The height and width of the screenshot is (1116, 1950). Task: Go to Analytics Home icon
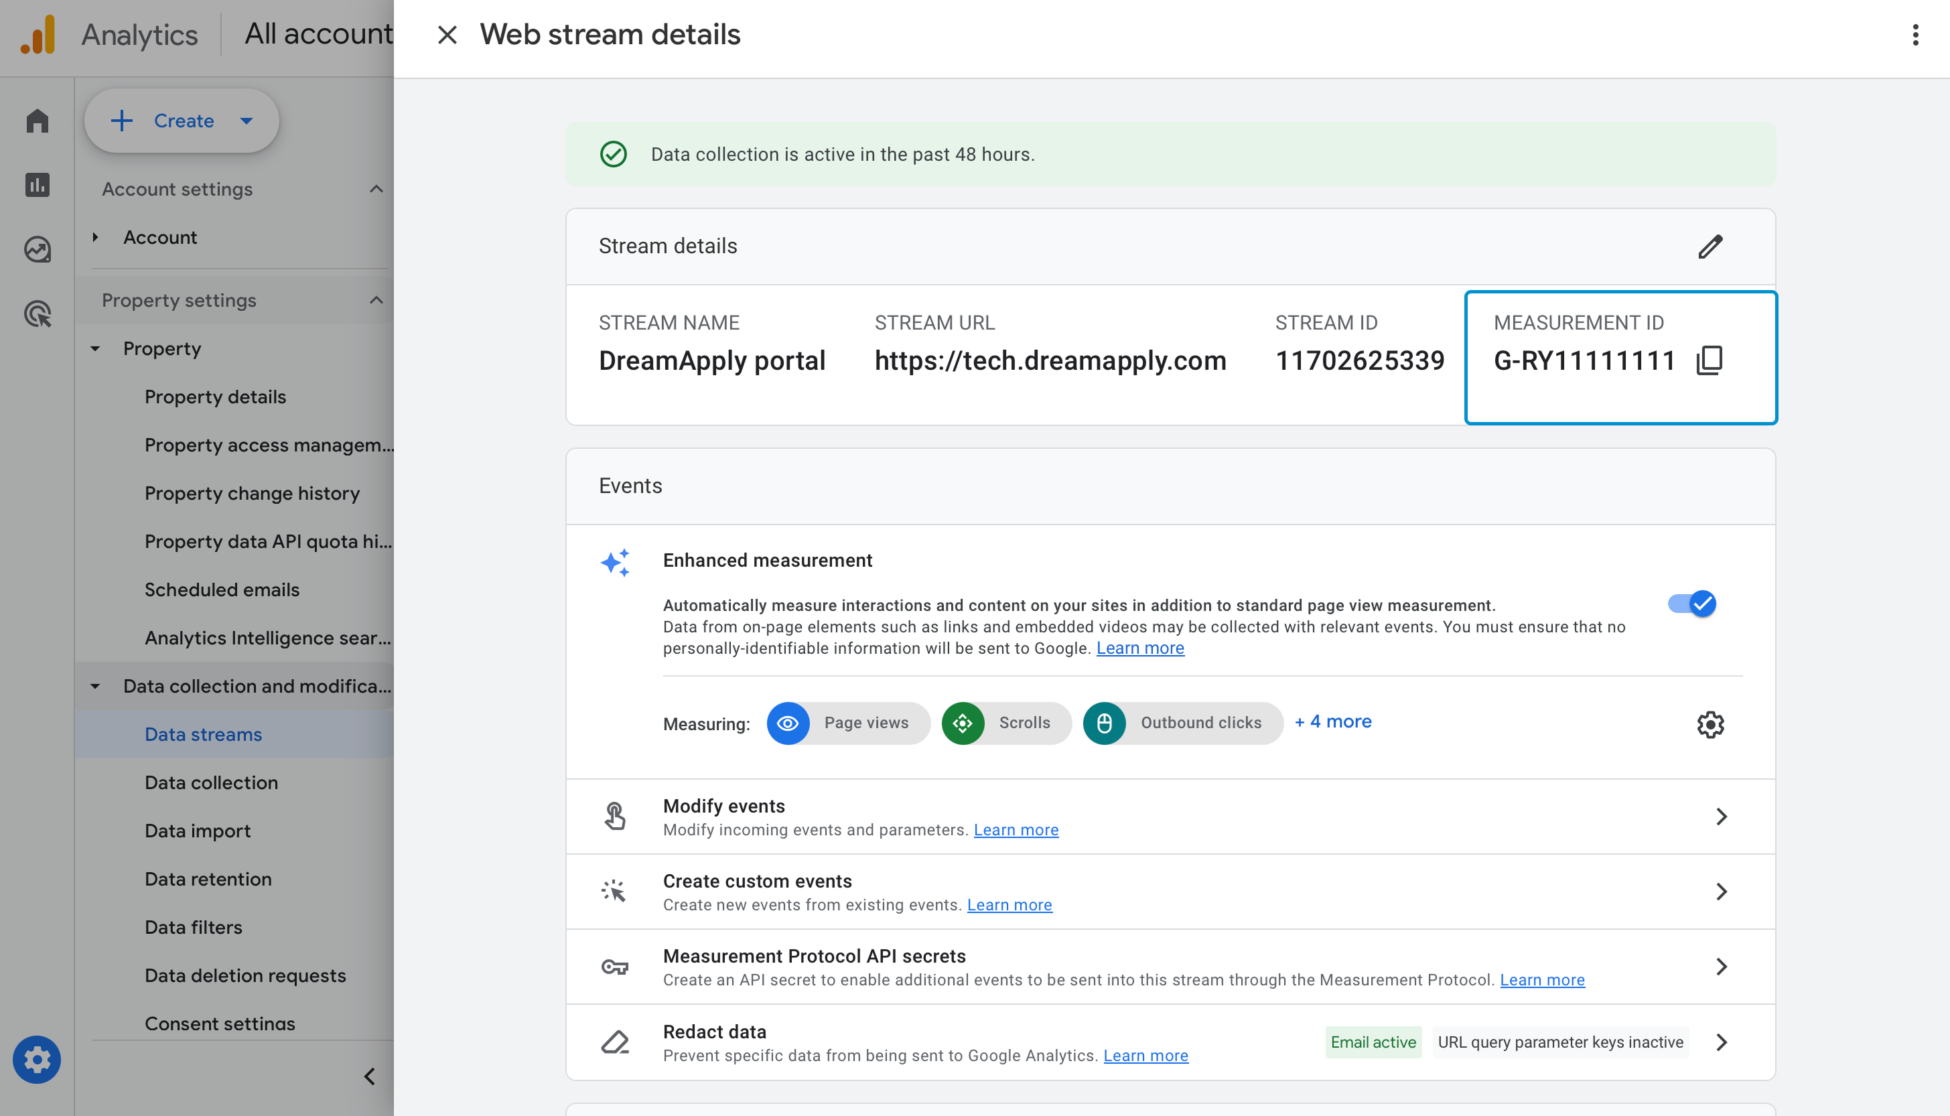[37, 121]
